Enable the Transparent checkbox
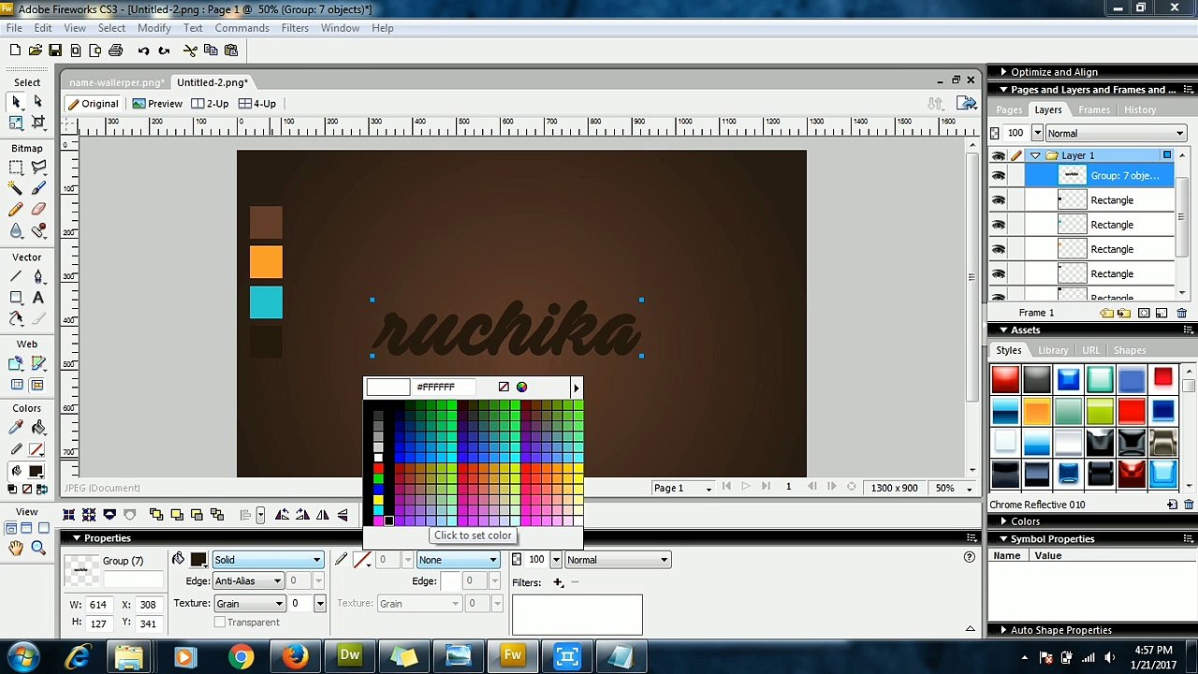Image resolution: width=1198 pixels, height=674 pixels. pyautogui.click(x=220, y=623)
